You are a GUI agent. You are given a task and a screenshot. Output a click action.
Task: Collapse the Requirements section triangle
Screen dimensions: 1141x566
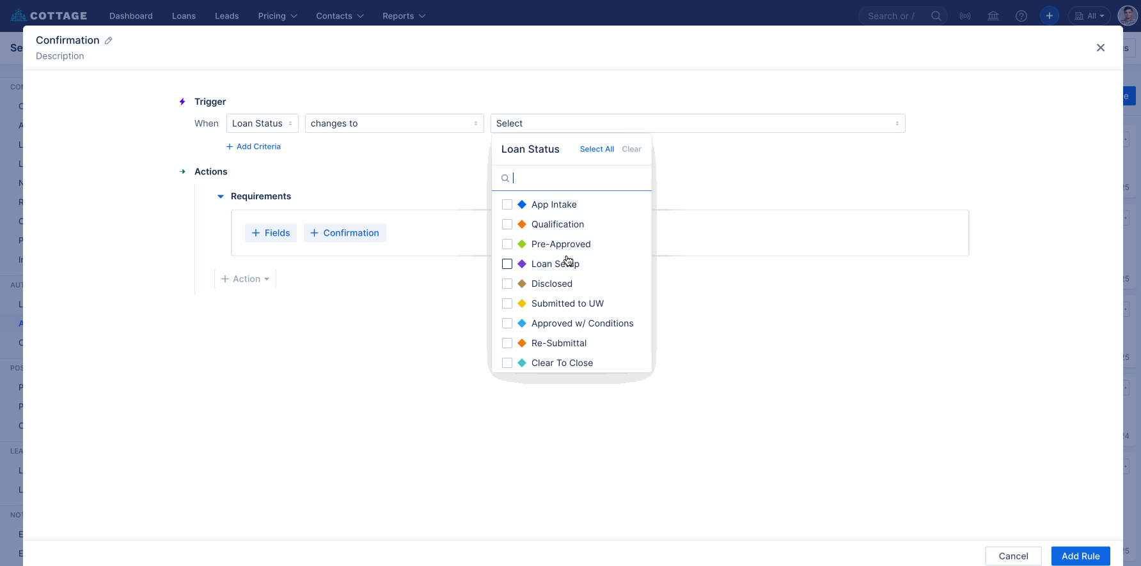click(x=221, y=197)
